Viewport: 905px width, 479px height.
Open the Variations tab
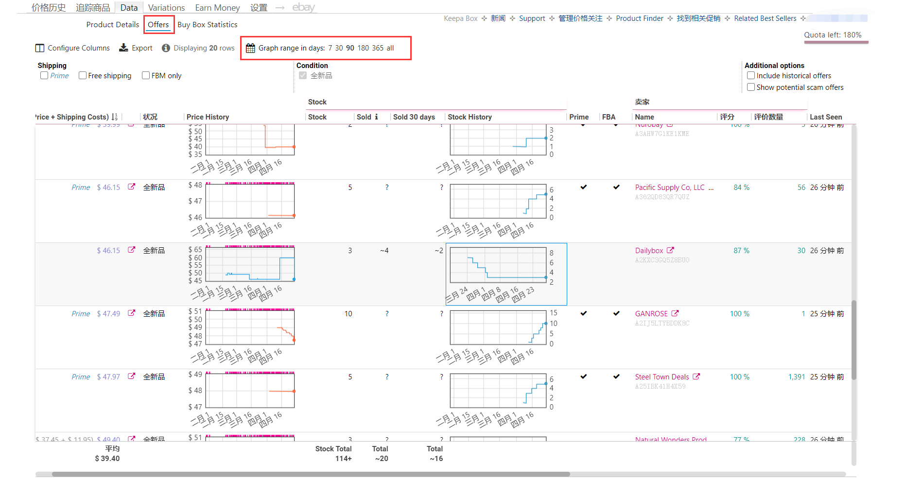166,8
